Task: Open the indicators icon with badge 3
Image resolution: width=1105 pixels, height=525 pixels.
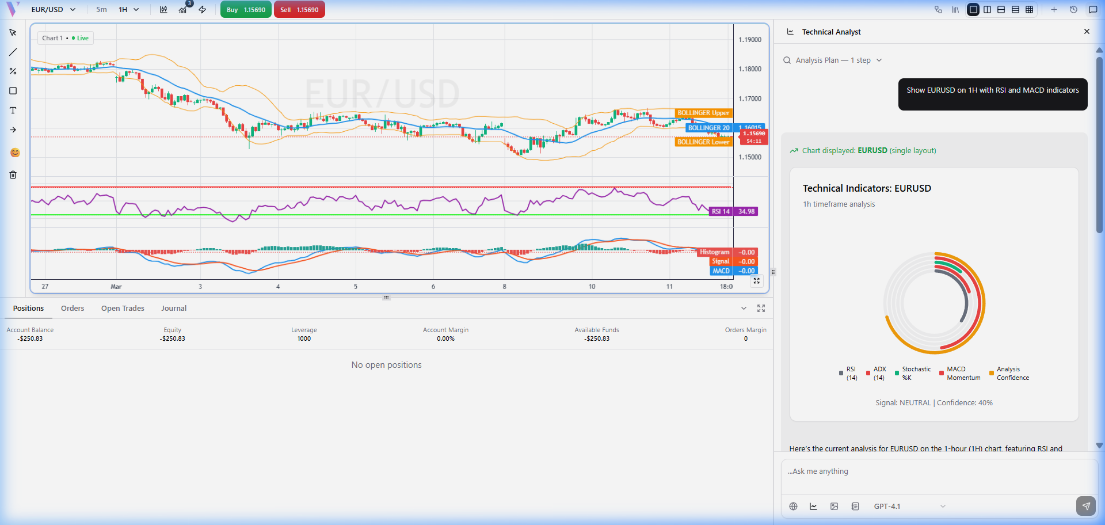Action: (183, 10)
